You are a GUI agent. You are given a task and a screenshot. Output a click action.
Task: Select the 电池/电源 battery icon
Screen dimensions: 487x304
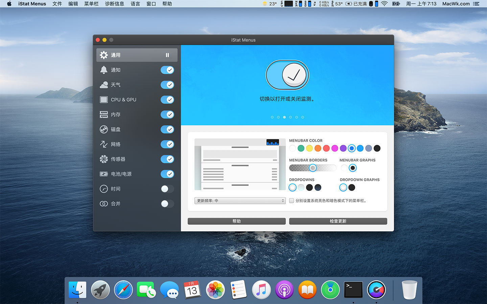pyautogui.click(x=104, y=174)
